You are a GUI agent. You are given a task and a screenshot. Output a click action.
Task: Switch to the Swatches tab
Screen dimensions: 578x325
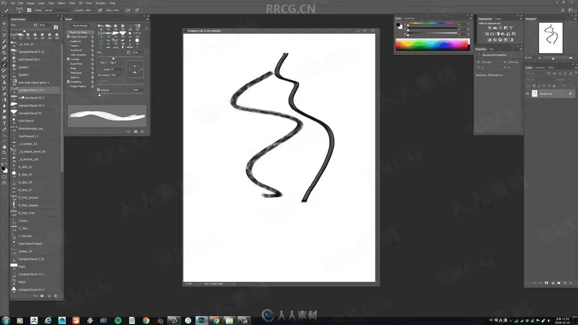(409, 18)
